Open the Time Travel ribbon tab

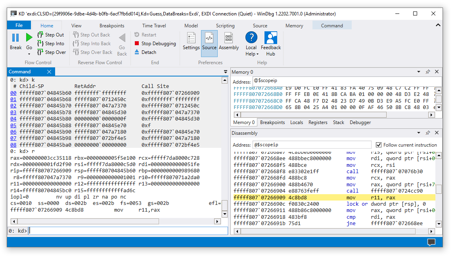pos(154,25)
